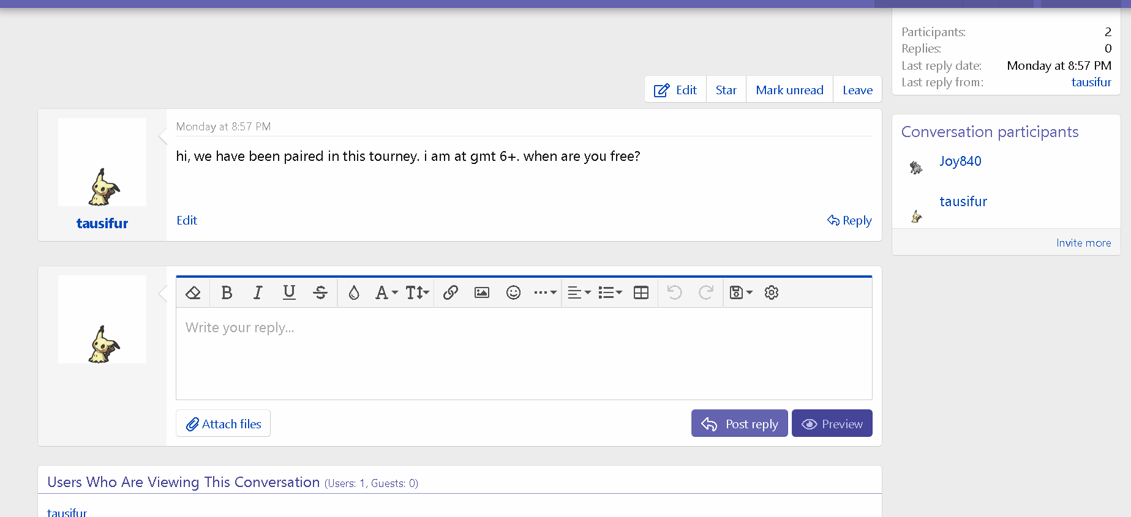Screen dimensions: 1131x517
Task: Open the font family dropdown
Action: (x=386, y=292)
